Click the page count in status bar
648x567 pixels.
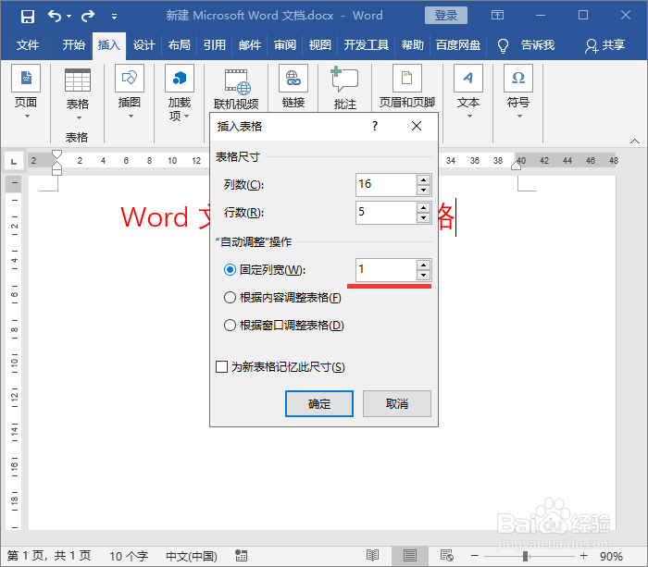[x=49, y=556]
